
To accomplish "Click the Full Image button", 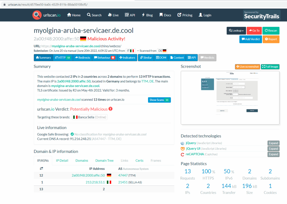I will coord(270,67).
